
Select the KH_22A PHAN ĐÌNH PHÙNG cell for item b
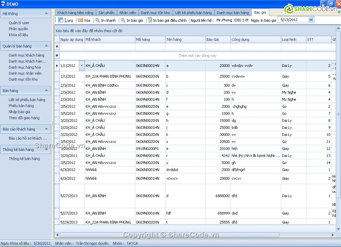click(x=110, y=76)
